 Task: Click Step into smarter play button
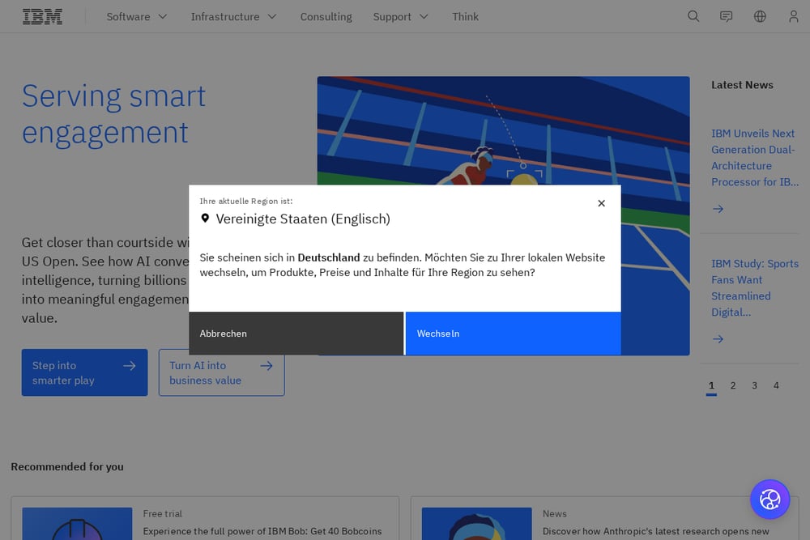point(85,372)
